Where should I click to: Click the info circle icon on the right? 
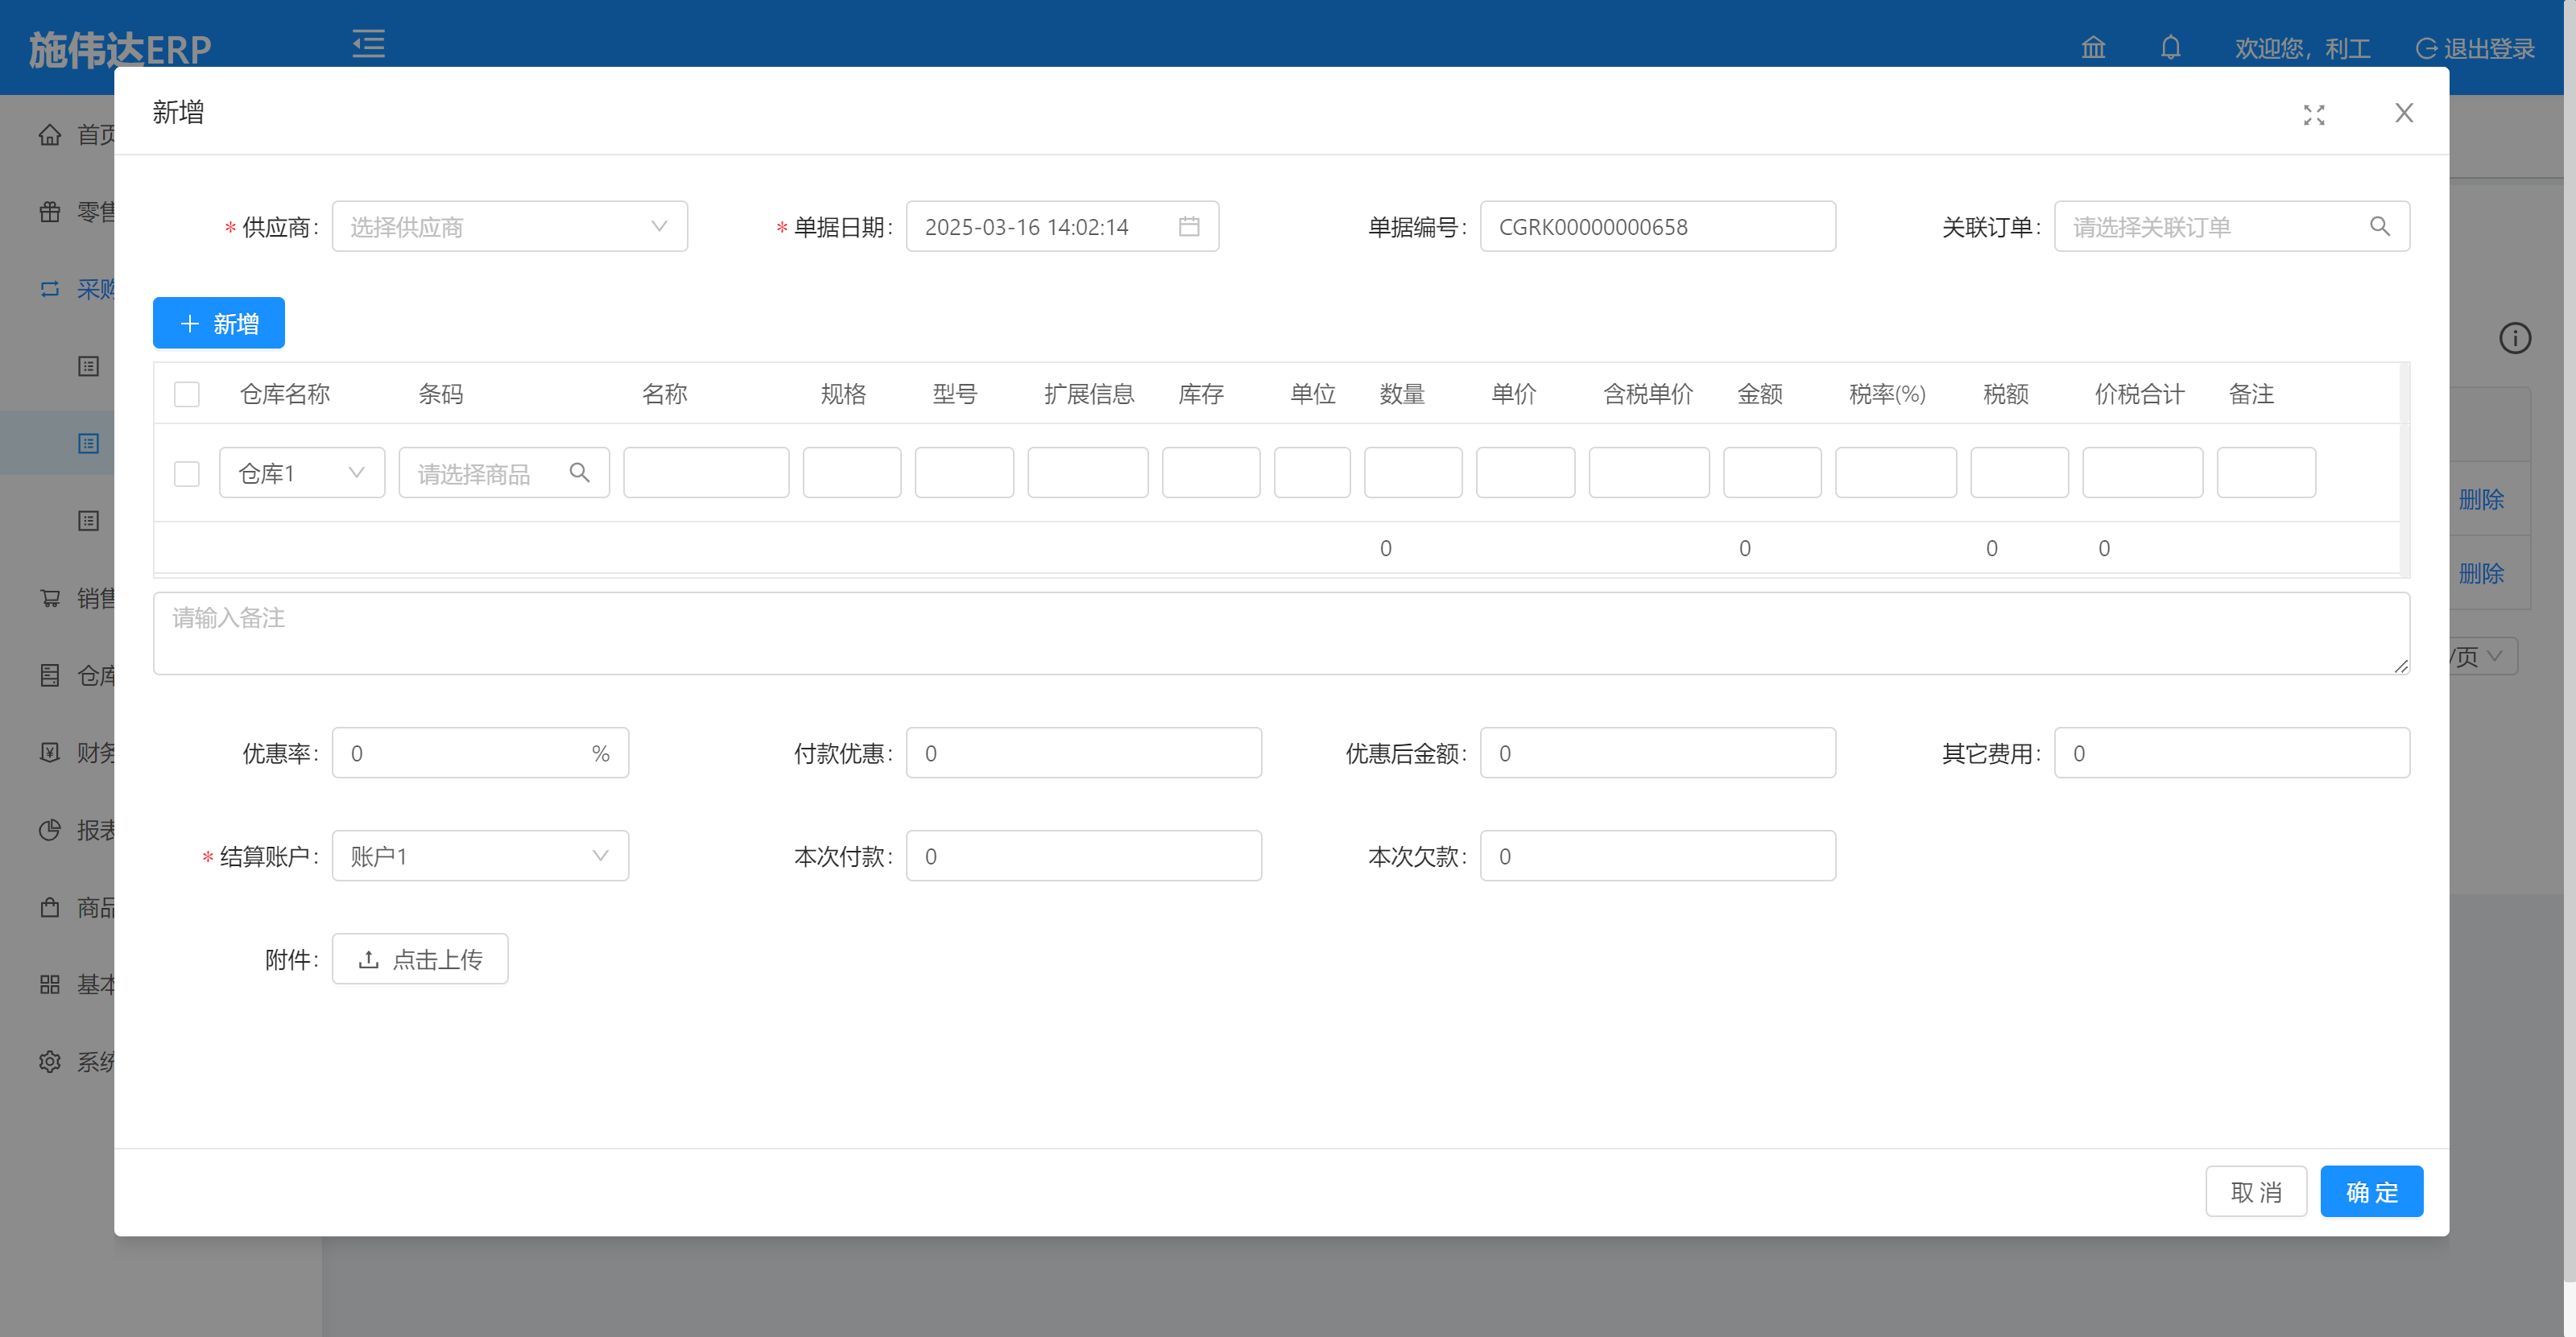2514,339
